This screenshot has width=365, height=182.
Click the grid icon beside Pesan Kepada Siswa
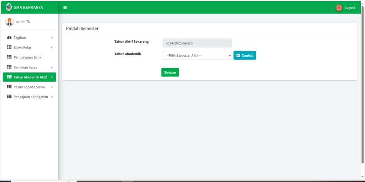tap(9, 87)
